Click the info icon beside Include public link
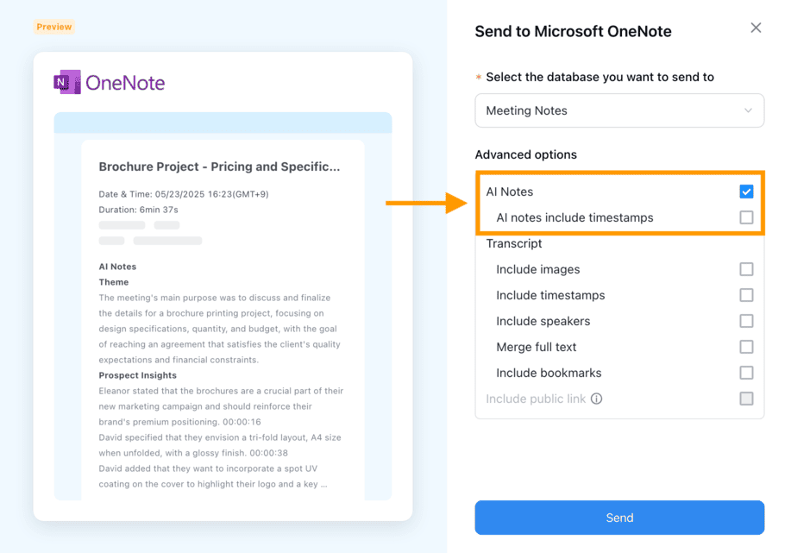Screen dimensions: 791x553 [596, 399]
